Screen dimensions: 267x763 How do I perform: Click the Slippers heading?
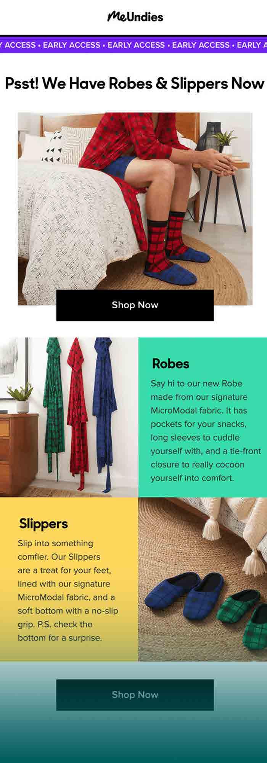43,524
